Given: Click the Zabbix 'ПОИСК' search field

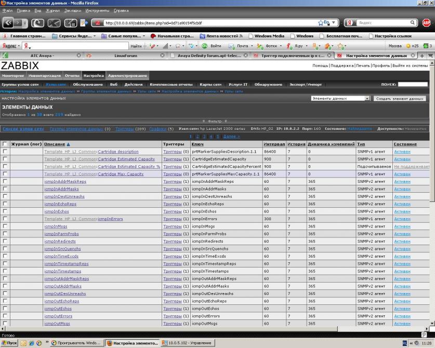Looking at the screenshot, I should pyautogui.click(x=413, y=84).
